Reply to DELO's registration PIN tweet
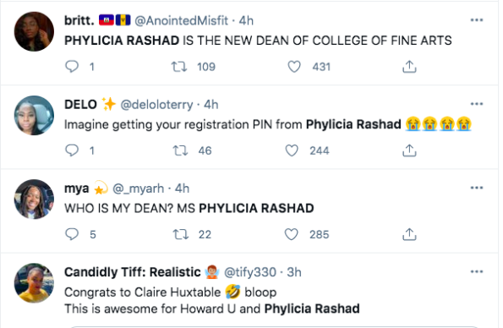The height and width of the screenshot is (328, 503). (72, 150)
